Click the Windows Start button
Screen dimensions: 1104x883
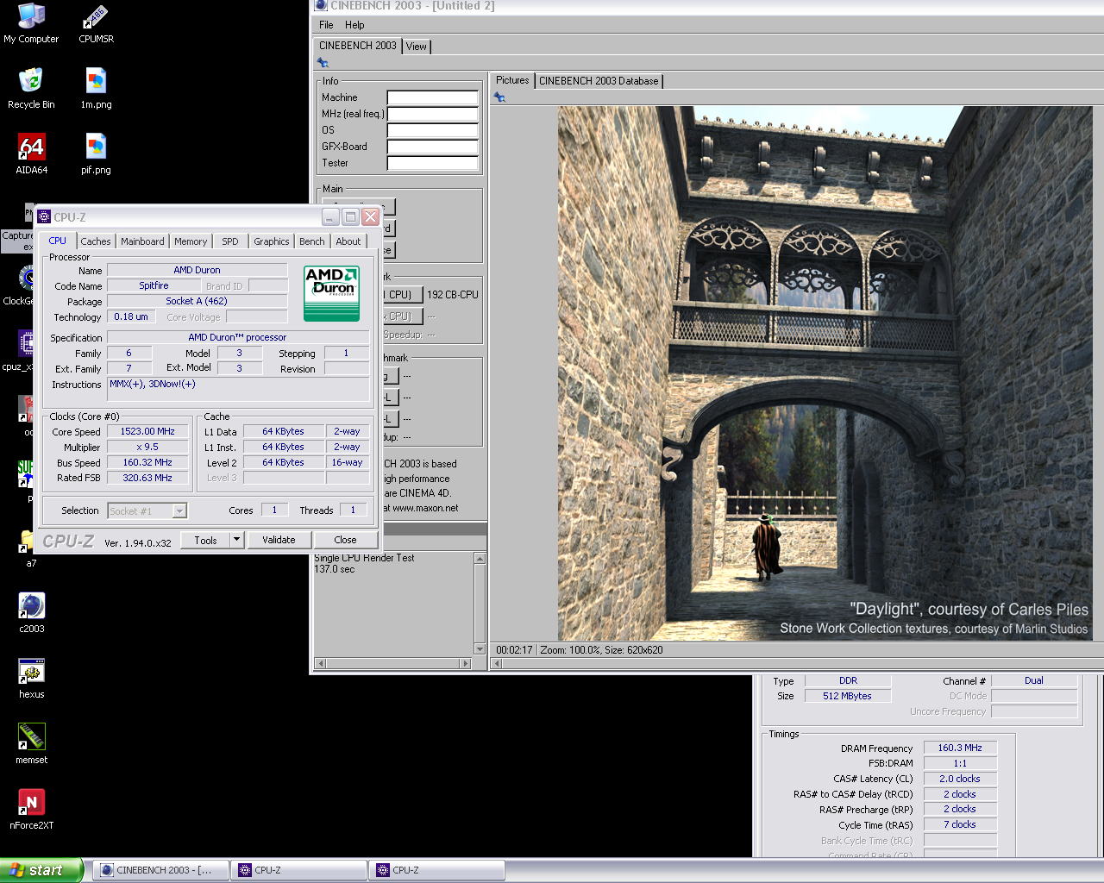(41, 870)
